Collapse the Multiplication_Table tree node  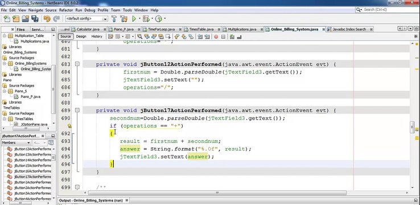point(5,36)
